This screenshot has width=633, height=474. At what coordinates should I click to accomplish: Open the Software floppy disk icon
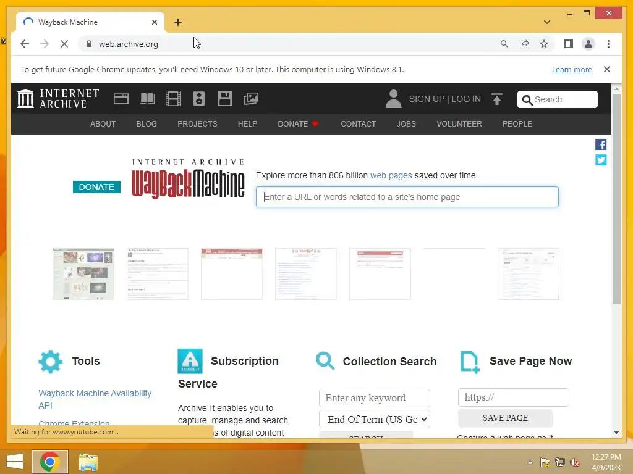tap(225, 99)
